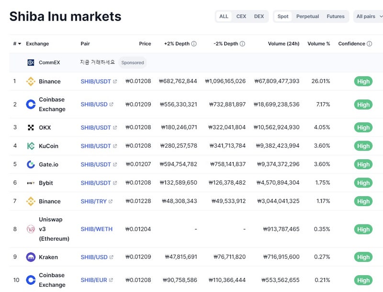
Task: Switch to Futures markets
Action: point(336,16)
